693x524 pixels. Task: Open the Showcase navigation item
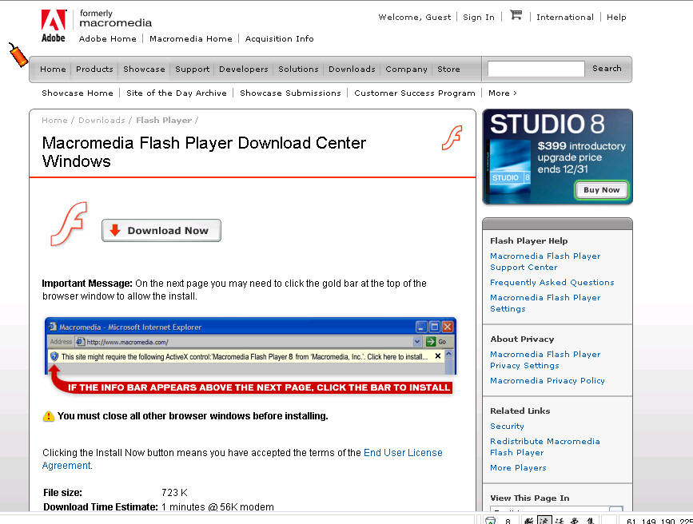(144, 69)
